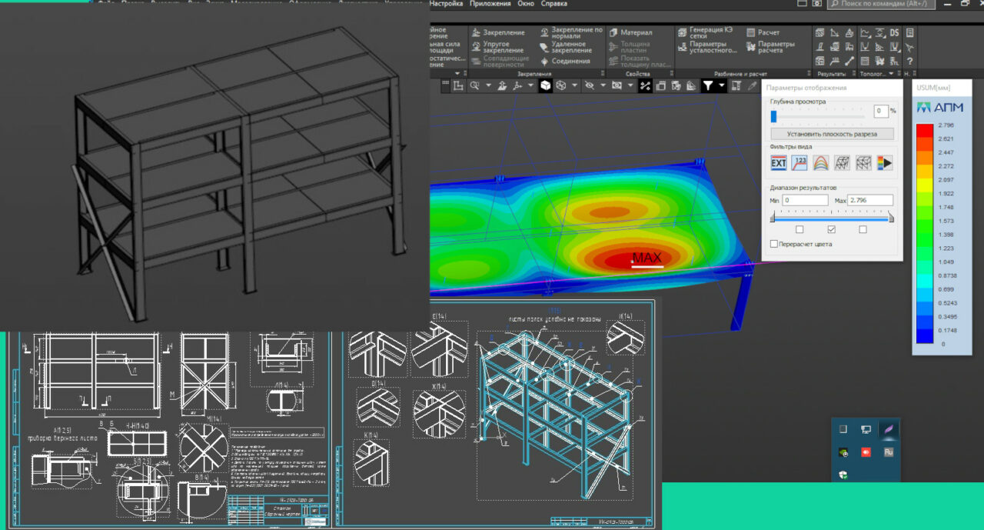Image resolution: width=984 pixels, height=530 pixels.
Task: Expand the zoom tool dropdown arrow
Action: [x=488, y=85]
